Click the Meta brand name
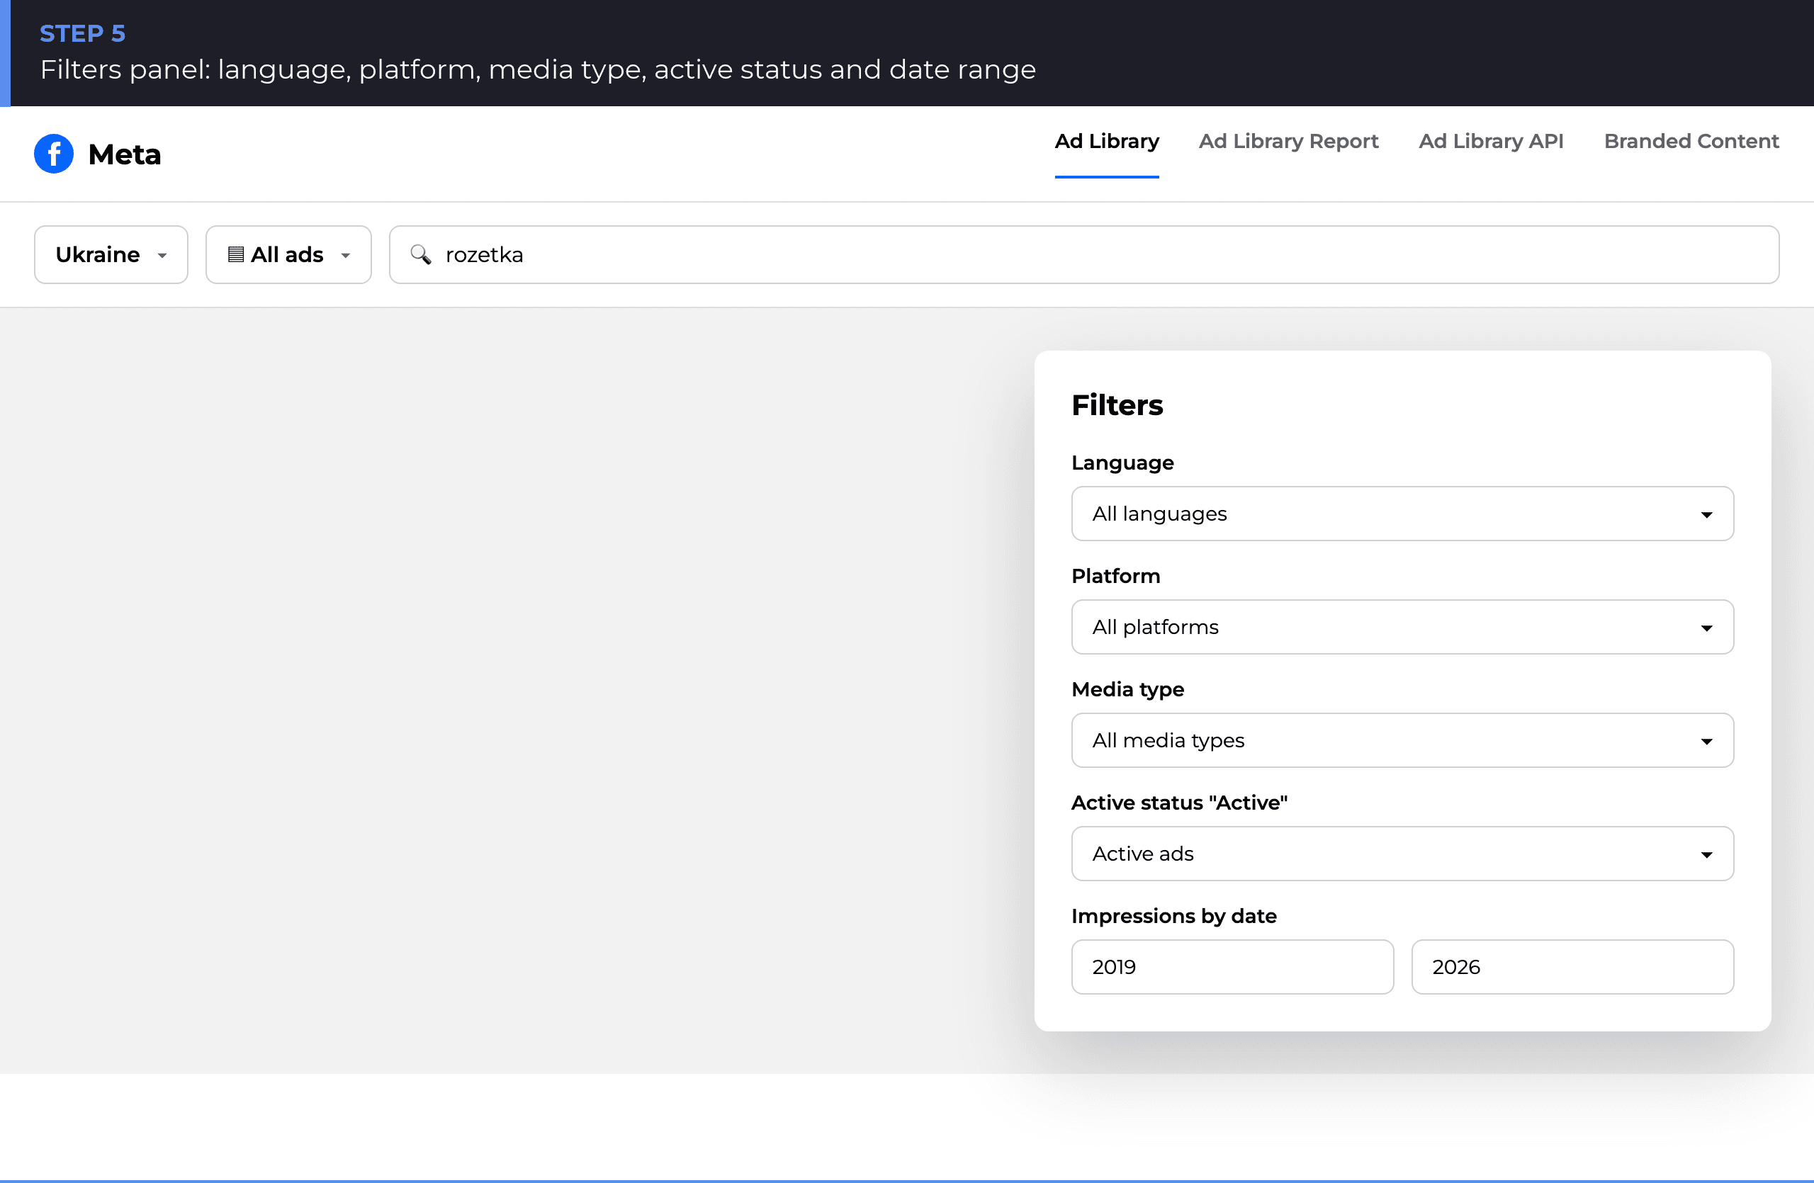Image resolution: width=1814 pixels, height=1183 pixels. pos(125,154)
